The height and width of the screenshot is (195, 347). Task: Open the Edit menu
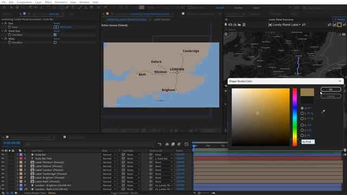point(11,2)
